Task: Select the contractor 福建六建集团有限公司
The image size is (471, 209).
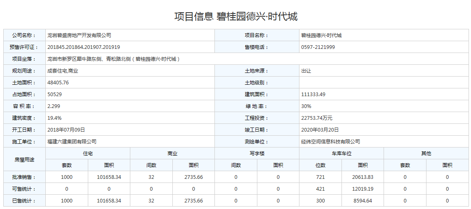Action: pyautogui.click(x=72, y=142)
